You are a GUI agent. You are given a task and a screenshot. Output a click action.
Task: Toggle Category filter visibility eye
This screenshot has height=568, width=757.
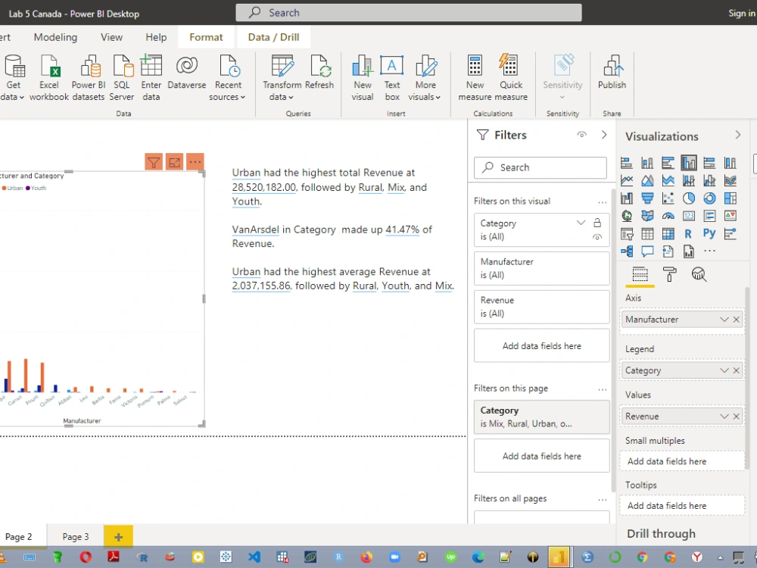(597, 237)
